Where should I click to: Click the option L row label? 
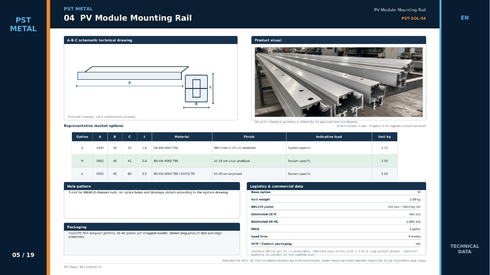[x=82, y=174]
